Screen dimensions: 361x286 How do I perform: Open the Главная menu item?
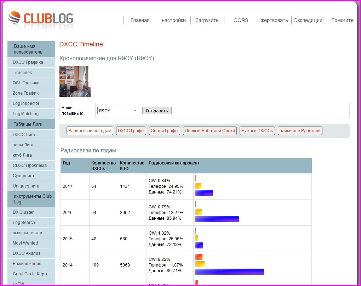click(x=140, y=20)
